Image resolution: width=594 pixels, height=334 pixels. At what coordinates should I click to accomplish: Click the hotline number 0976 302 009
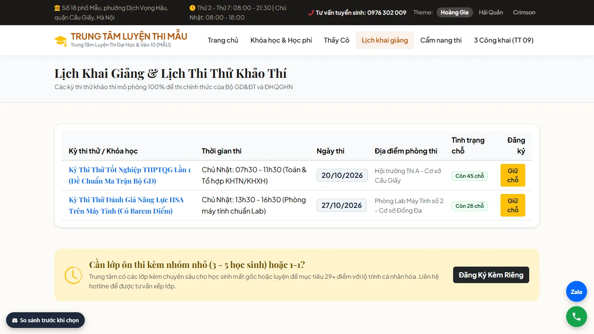coord(387,13)
